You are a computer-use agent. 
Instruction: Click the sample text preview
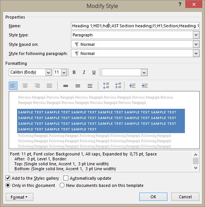101,121
